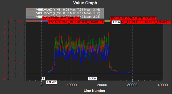Click the 1 min time marker
Viewport: 172px width, 94px height.
116,22
